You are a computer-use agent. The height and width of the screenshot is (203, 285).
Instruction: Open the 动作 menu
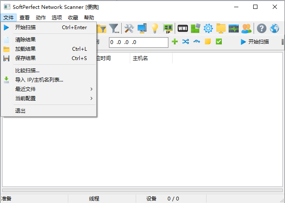41,18
